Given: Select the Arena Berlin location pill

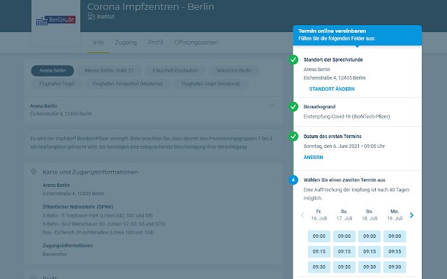Looking at the screenshot, I should coord(52,70).
